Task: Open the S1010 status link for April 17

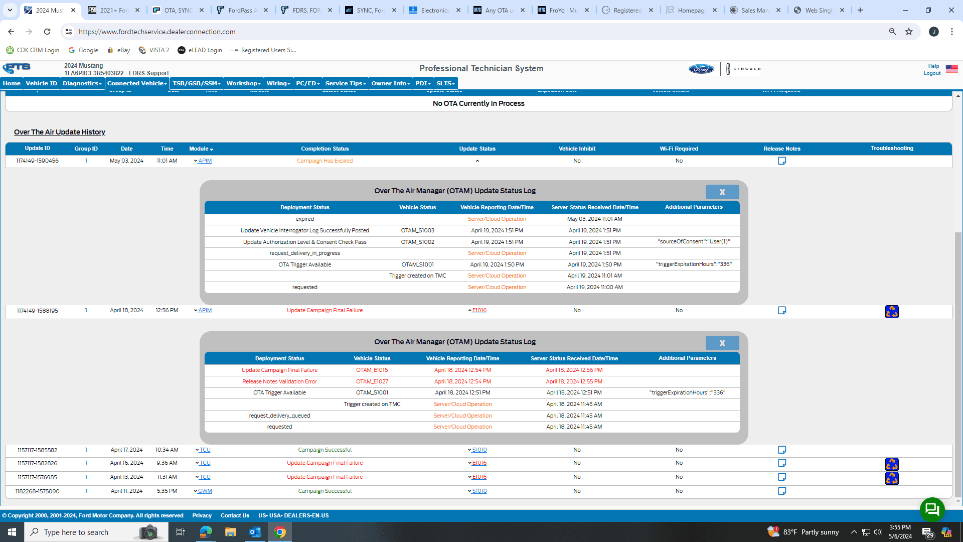Action: coord(479,450)
